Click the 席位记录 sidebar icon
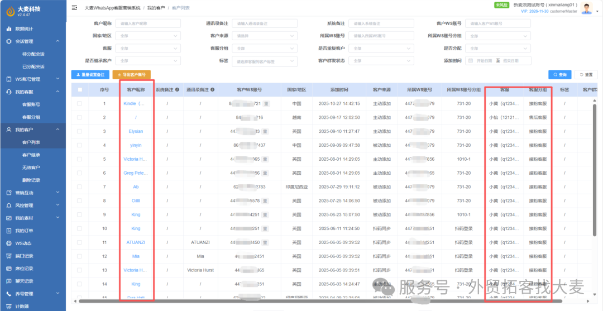The image size is (603, 311). 8,269
